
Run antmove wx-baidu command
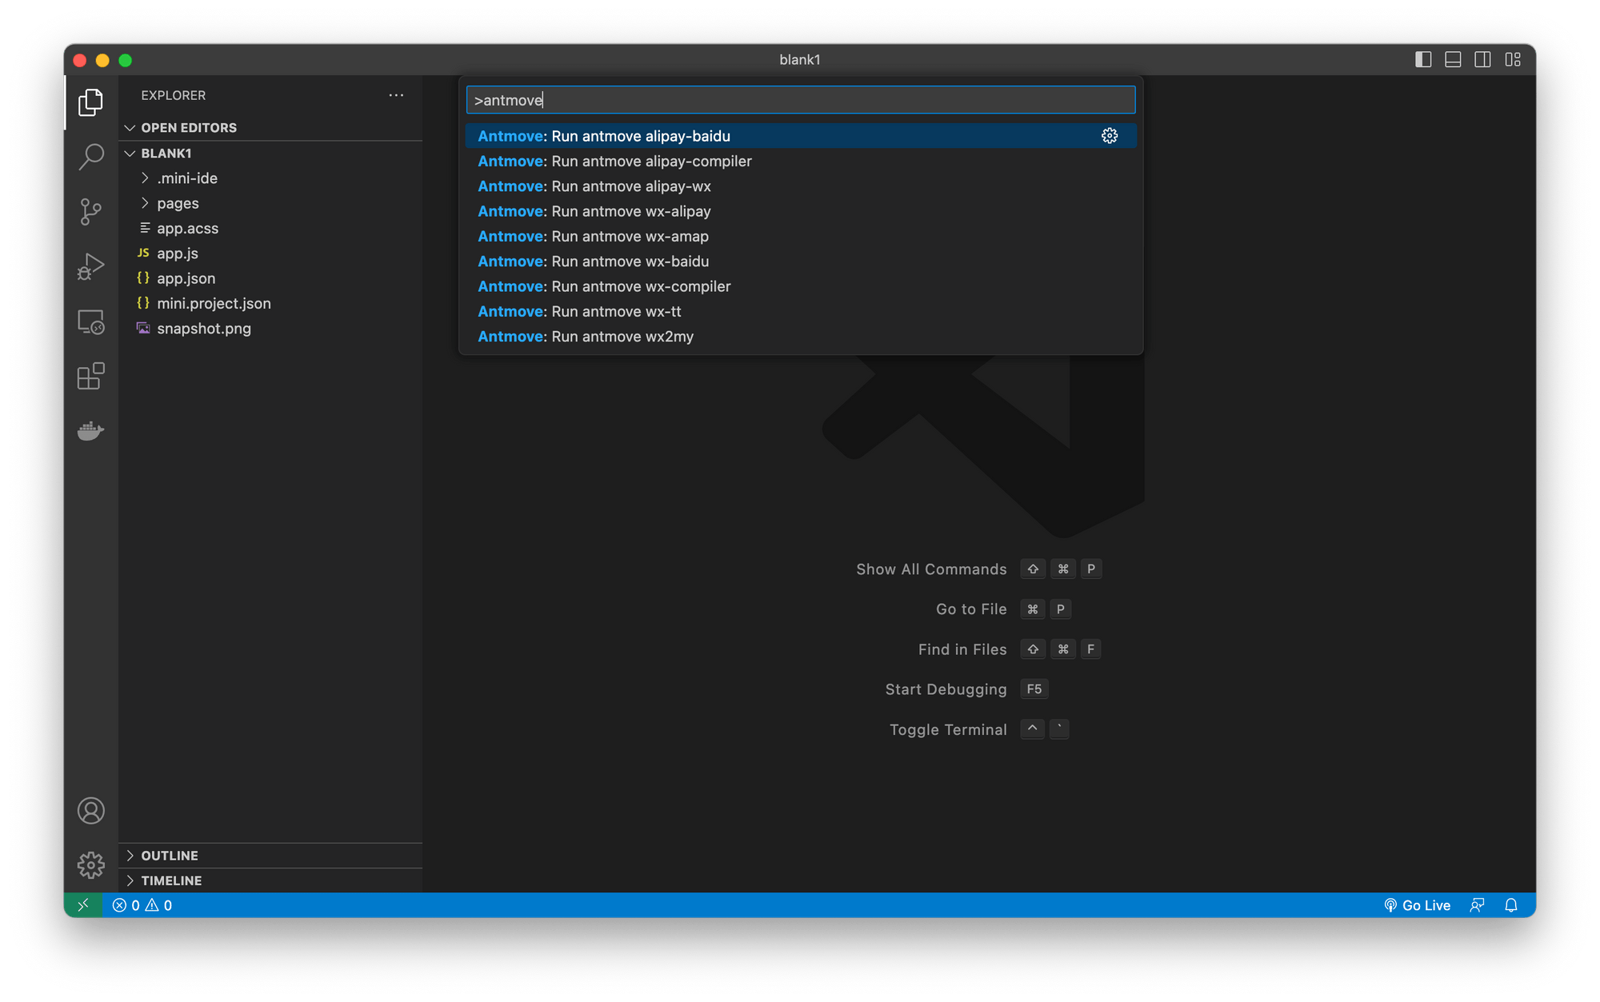click(801, 261)
